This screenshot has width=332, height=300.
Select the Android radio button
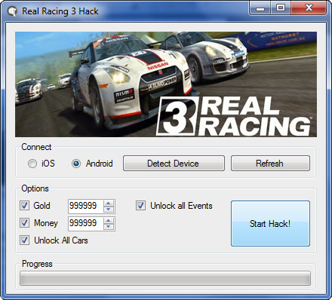76,164
